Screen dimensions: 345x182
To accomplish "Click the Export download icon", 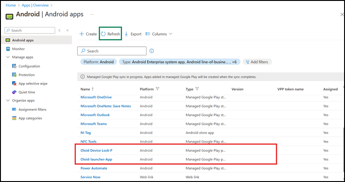I will [x=126, y=34].
